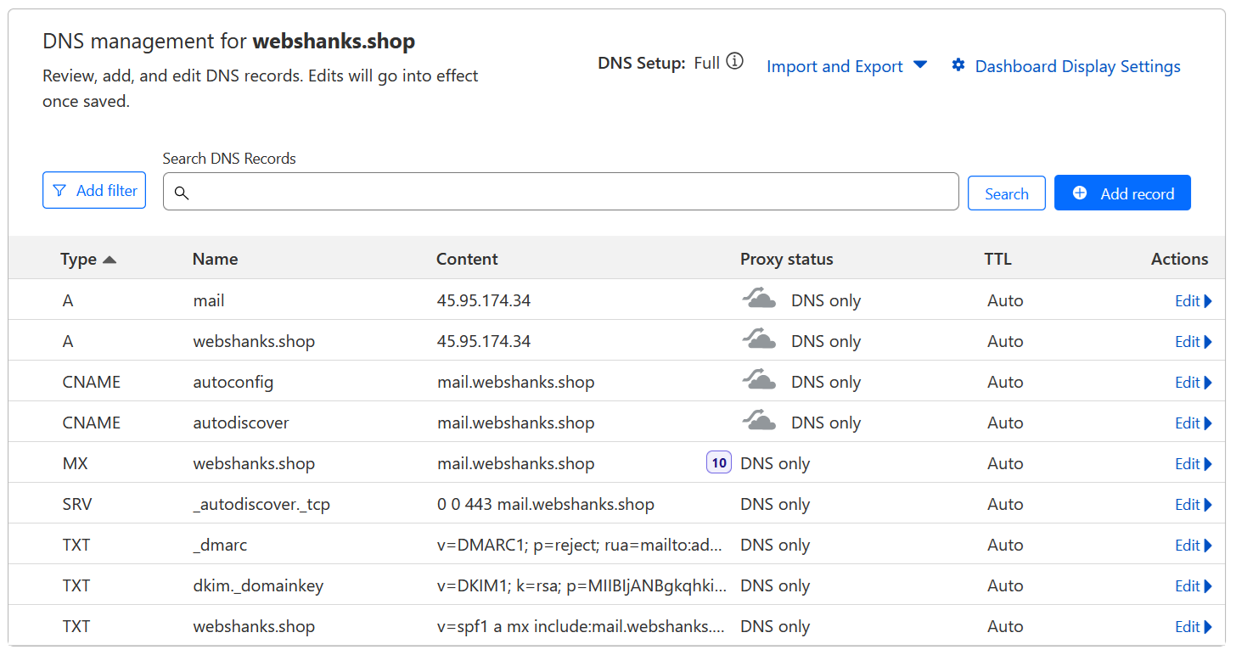Select the '_dmarc' name cell
This screenshot has width=1236, height=655.
[x=220, y=545]
